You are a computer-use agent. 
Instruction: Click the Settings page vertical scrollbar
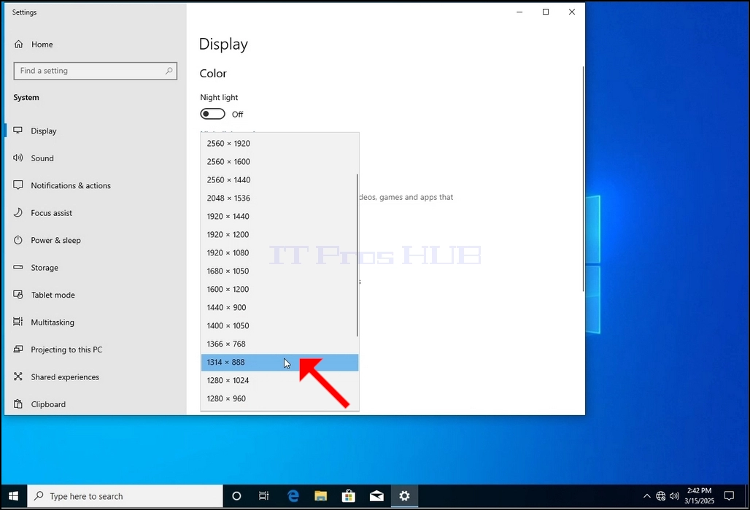point(583,179)
